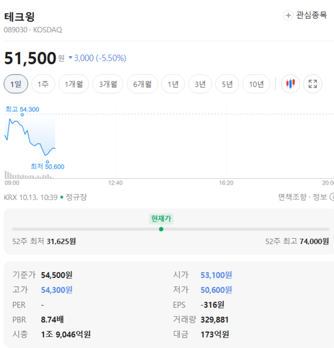The width and height of the screenshot is (334, 348).
Task: Click the volume bars under the chart
Action: point(29,175)
